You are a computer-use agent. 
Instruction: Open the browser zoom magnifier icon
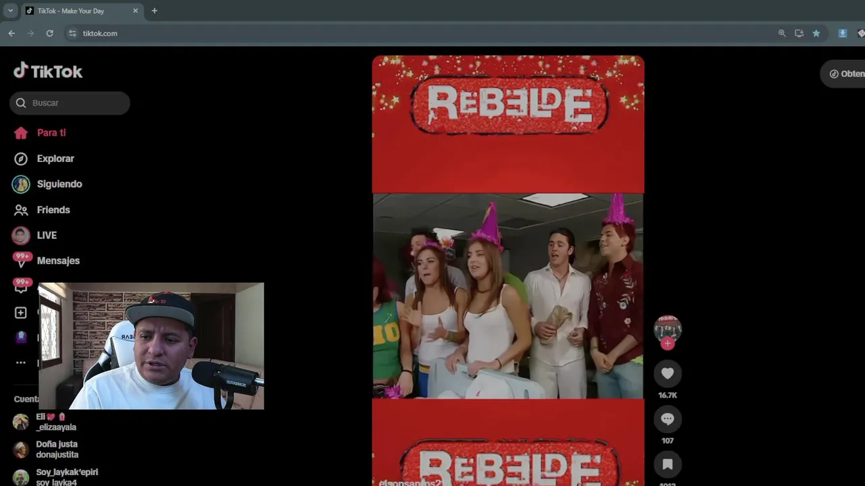782,33
